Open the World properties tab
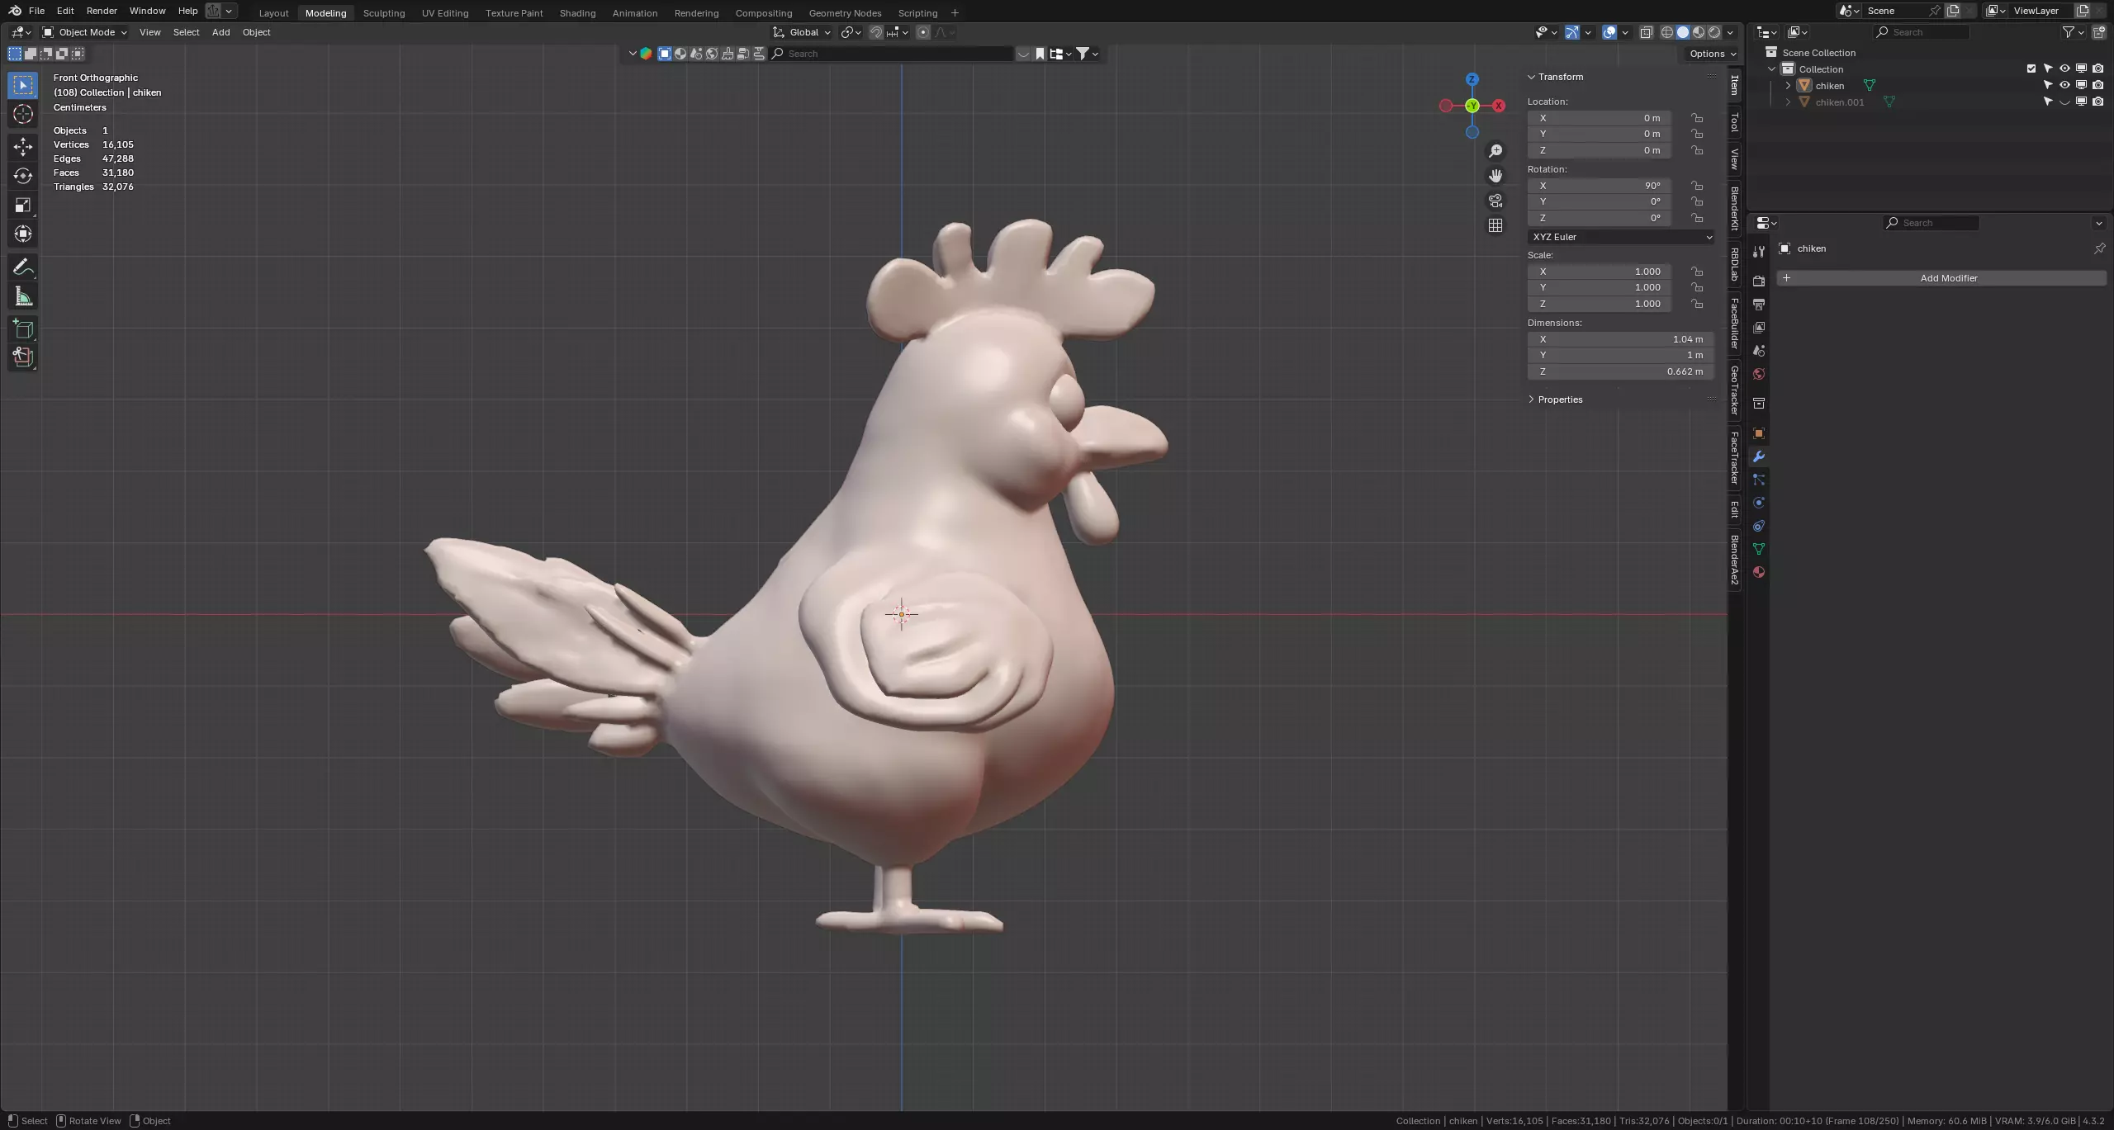Viewport: 2114px width, 1130px height. click(x=1759, y=374)
